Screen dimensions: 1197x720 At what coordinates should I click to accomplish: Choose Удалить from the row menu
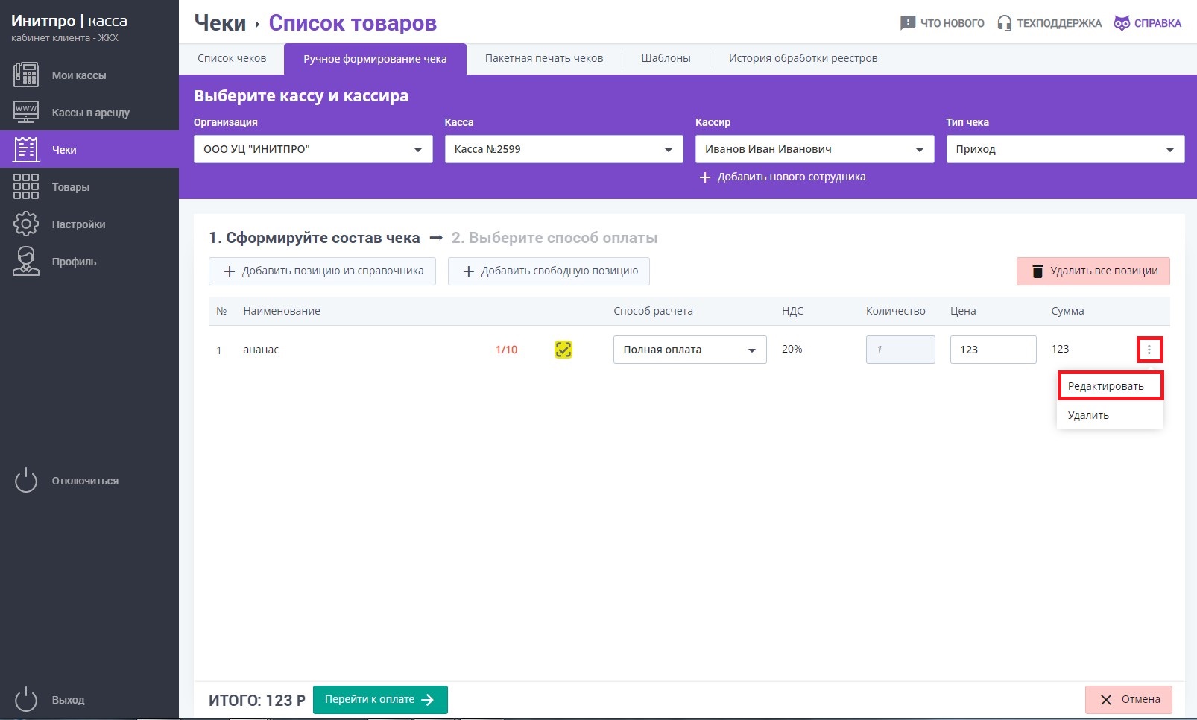[x=1088, y=415]
